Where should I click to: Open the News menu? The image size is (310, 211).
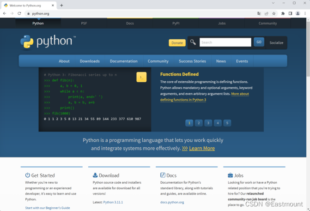click(221, 61)
